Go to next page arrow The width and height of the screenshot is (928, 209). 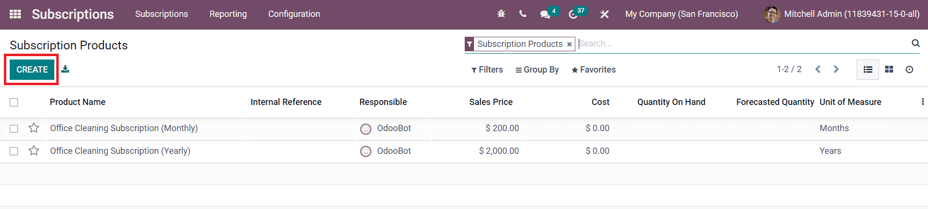coord(836,69)
